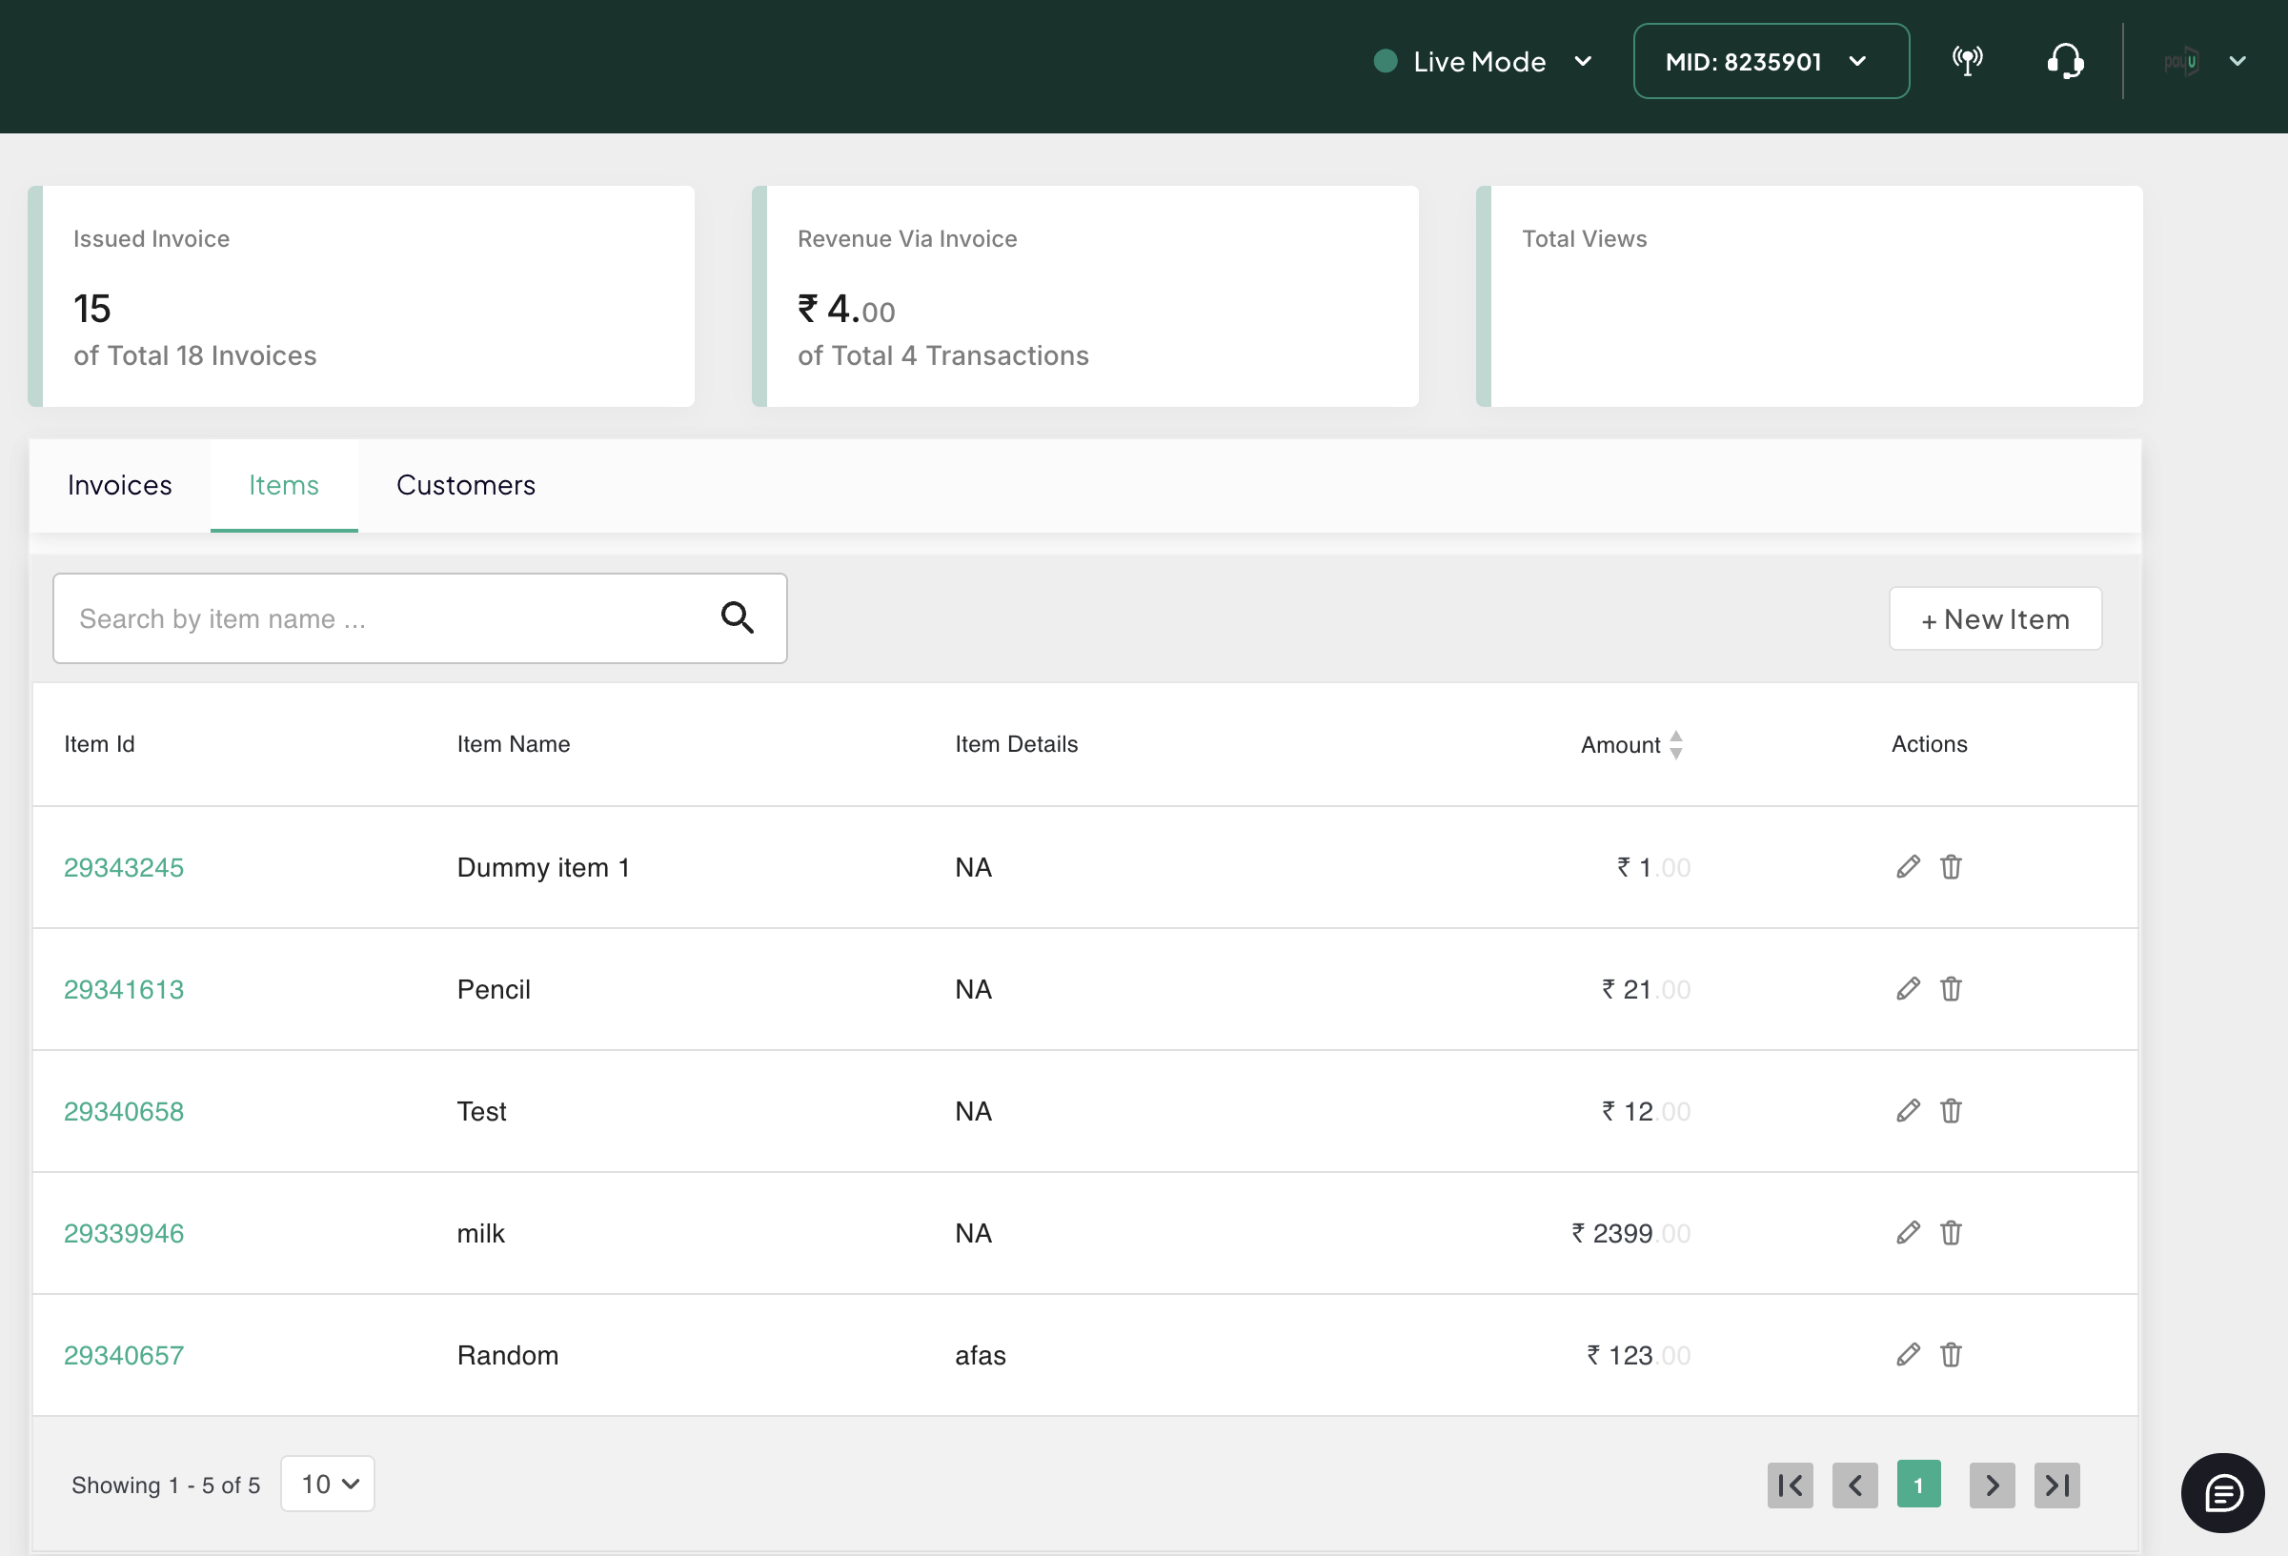This screenshot has height=1556, width=2288.
Task: Delete the Random item
Action: (x=1951, y=1355)
